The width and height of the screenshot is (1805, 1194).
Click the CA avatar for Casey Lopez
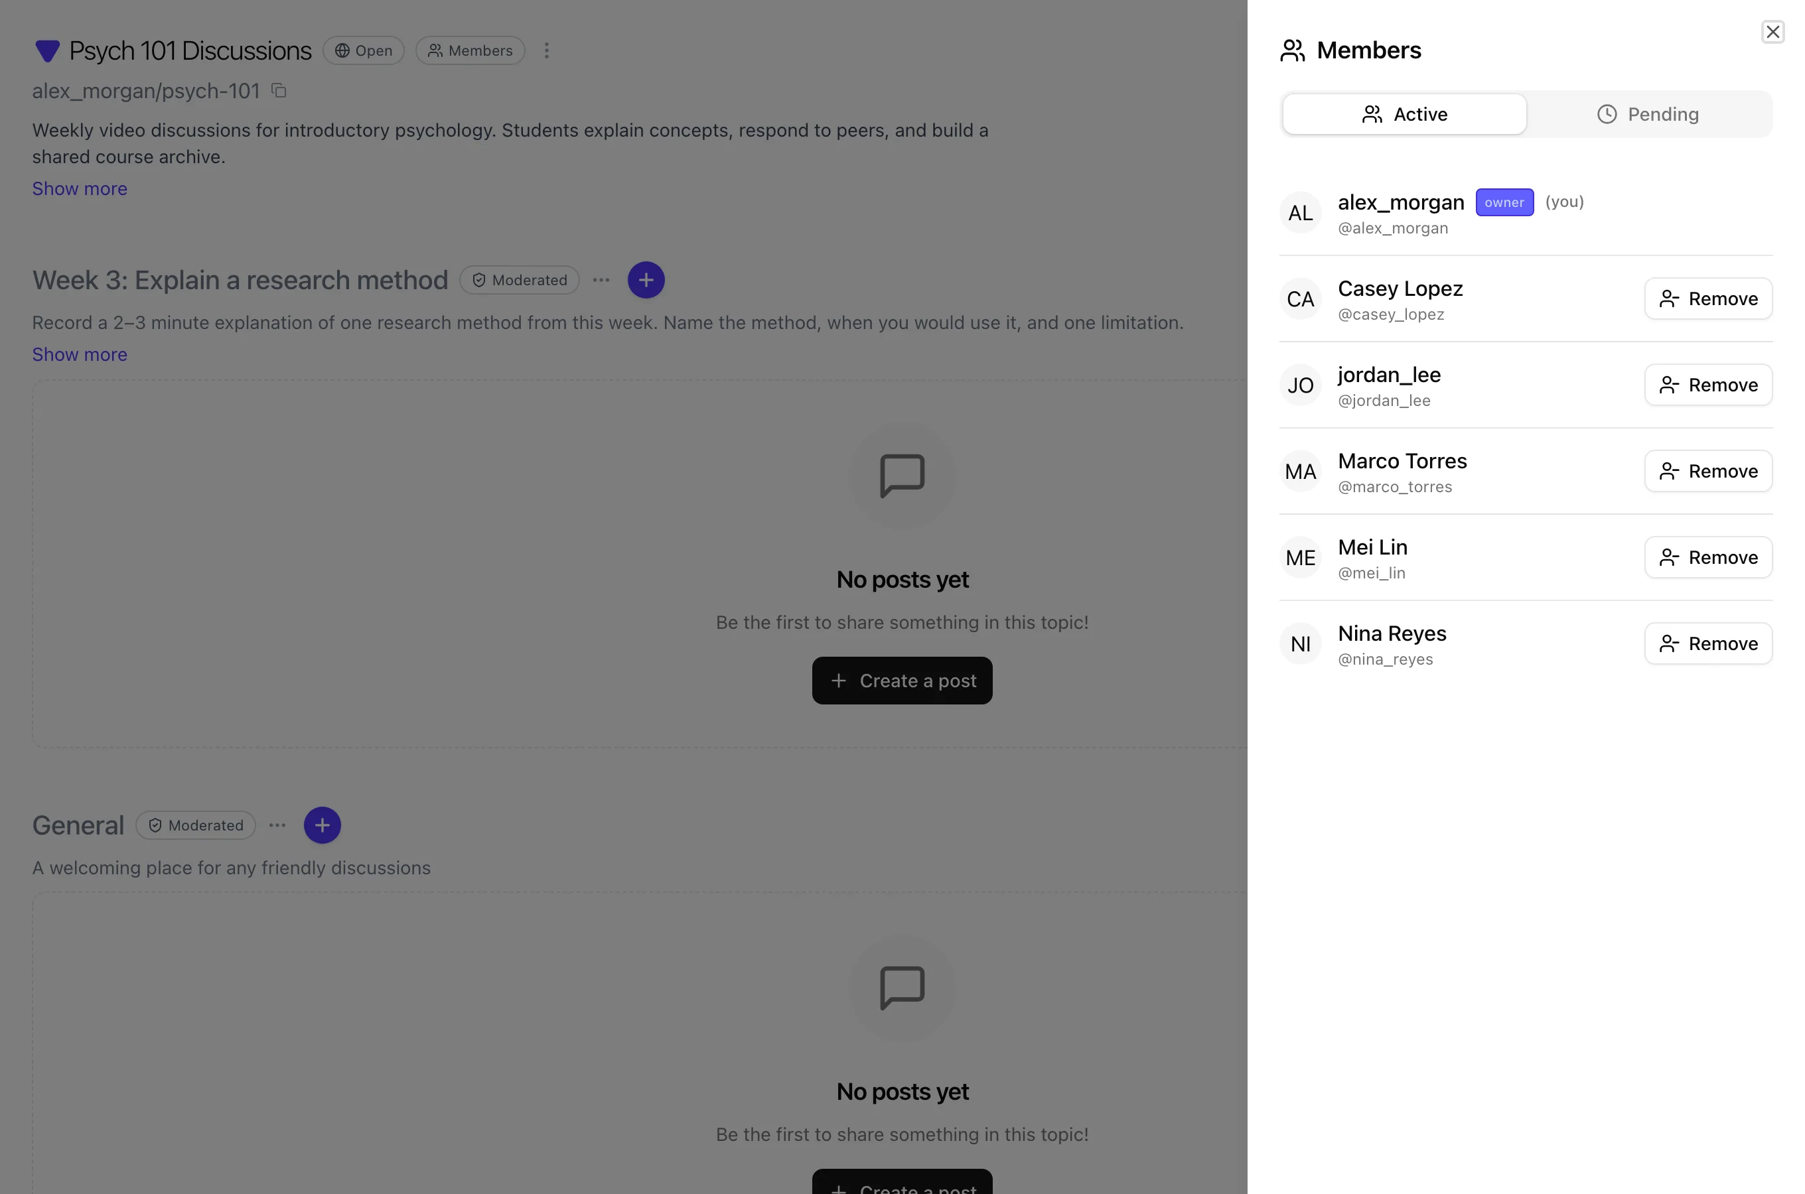pyautogui.click(x=1300, y=298)
